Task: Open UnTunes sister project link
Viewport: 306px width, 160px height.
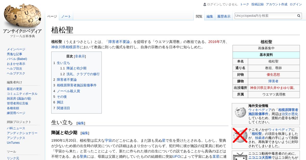Action: coord(13,143)
